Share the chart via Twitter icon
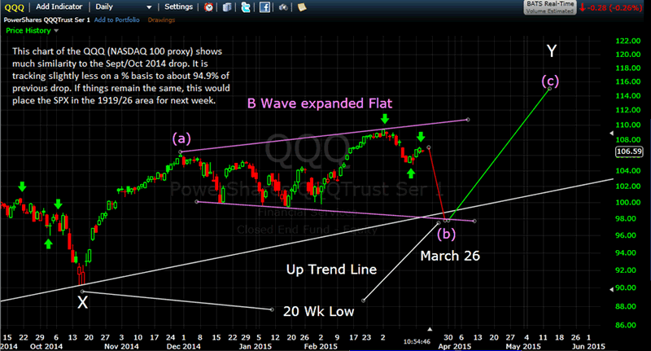Viewport: 651px width, 351px height. click(246, 7)
